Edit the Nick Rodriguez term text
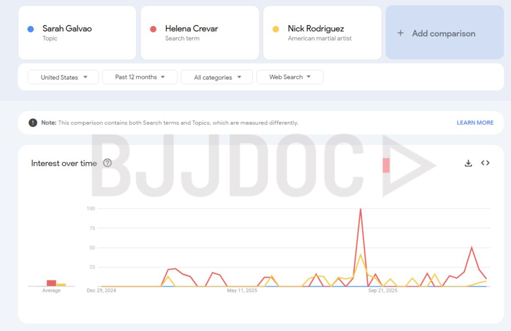This screenshot has height=331, width=511. pos(316,29)
